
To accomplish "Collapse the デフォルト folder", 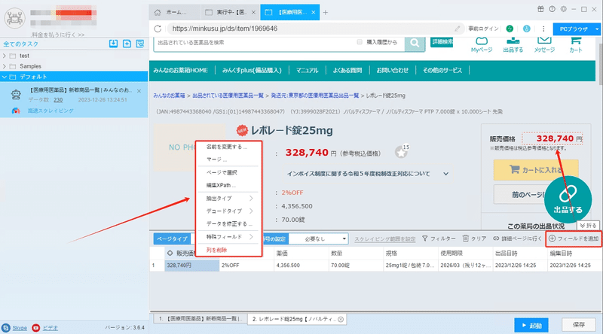I will coord(5,77).
